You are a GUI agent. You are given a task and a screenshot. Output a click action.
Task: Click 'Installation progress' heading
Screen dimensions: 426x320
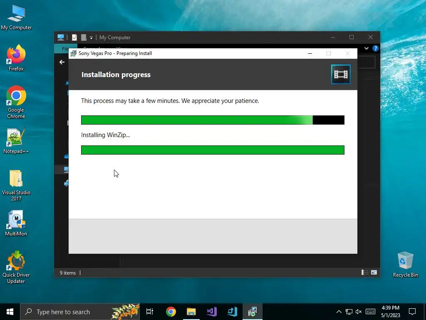[116, 75]
